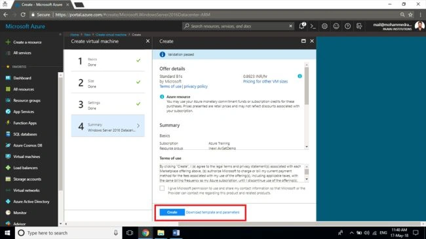Select step 3 Settings
Image resolution: width=426 pixels, height=239 pixels.
[108, 104]
